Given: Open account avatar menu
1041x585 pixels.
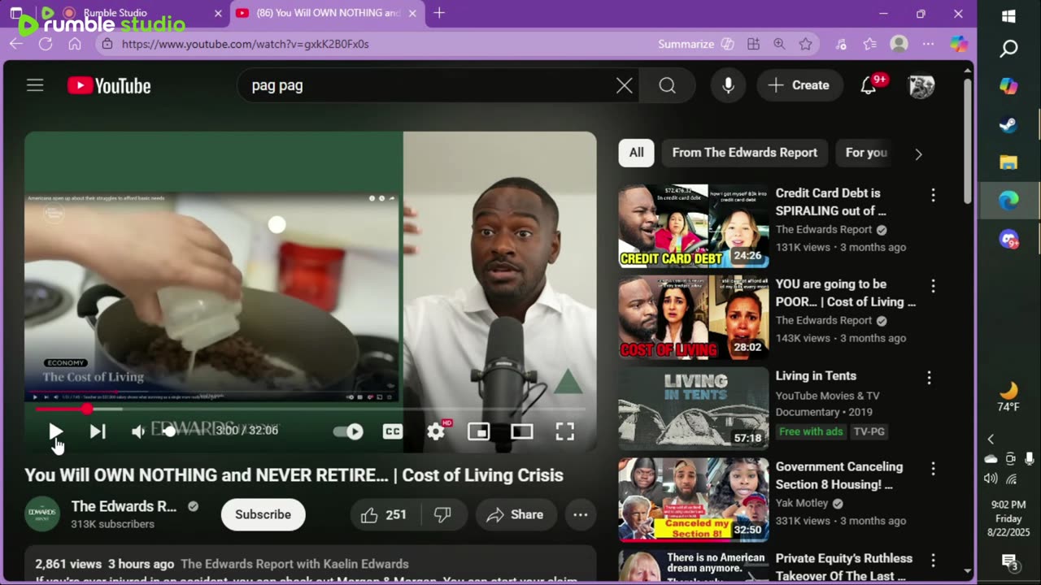Looking at the screenshot, I should (x=921, y=85).
